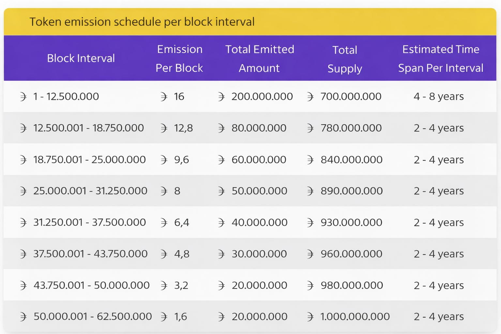Click the token icon beside block interval 1 - 12.500.000
Screen dimensions: 501x334
click(x=23, y=97)
